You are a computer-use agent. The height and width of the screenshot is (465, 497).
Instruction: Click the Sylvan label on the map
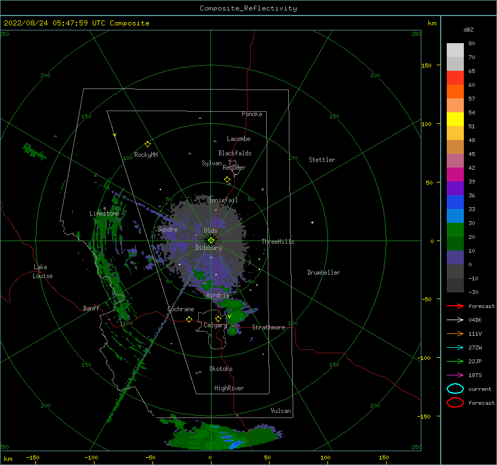click(x=212, y=163)
